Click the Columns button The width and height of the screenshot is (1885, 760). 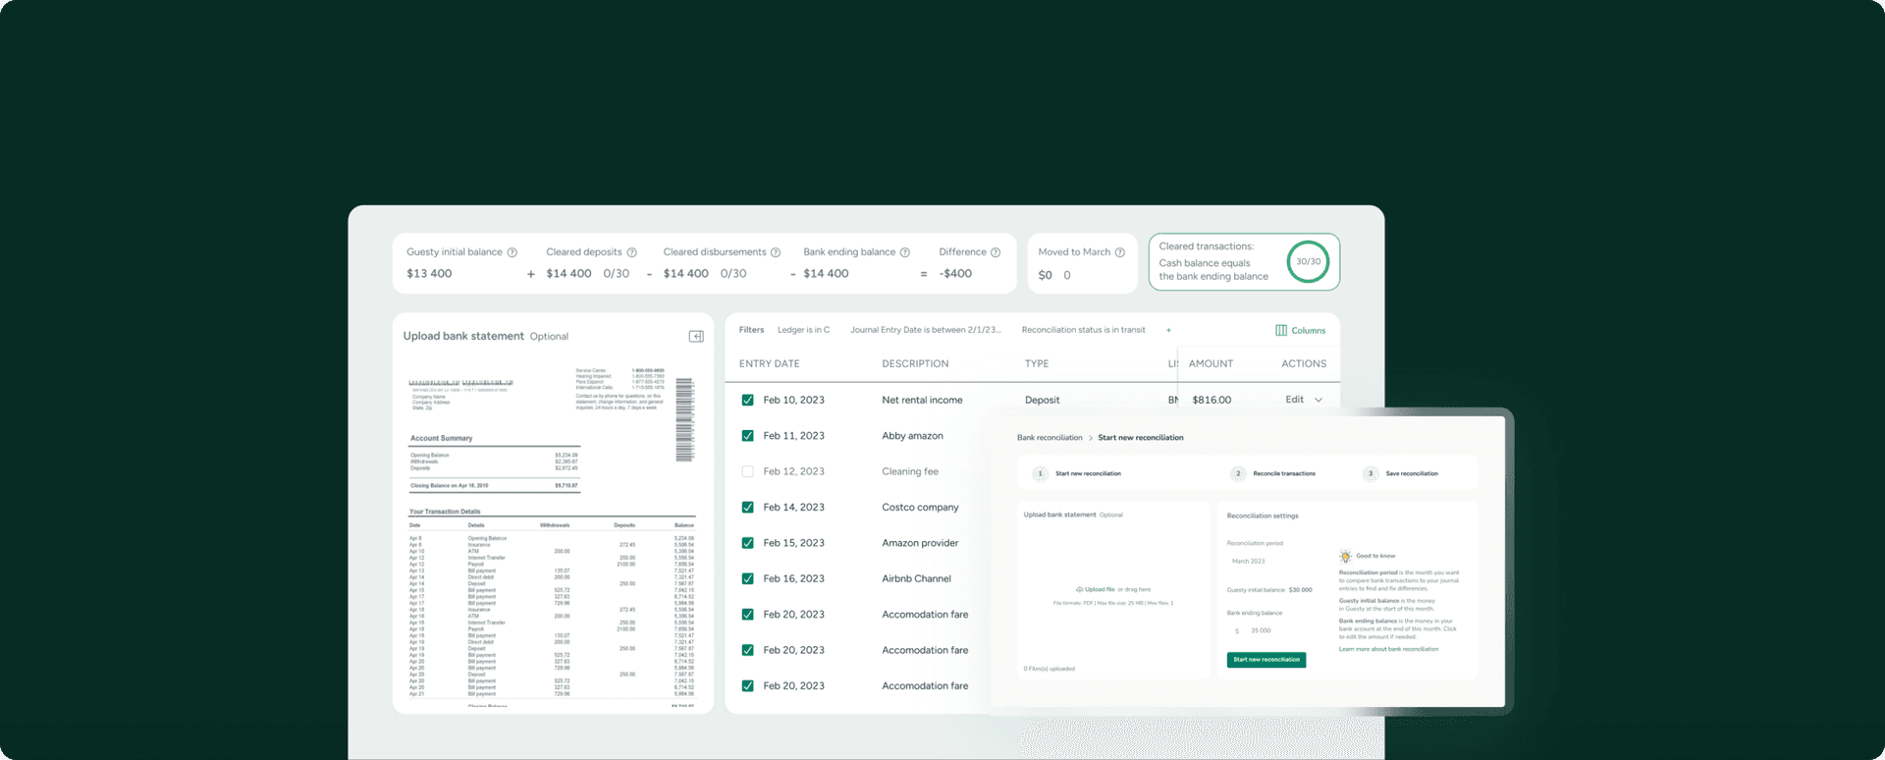pyautogui.click(x=1300, y=330)
